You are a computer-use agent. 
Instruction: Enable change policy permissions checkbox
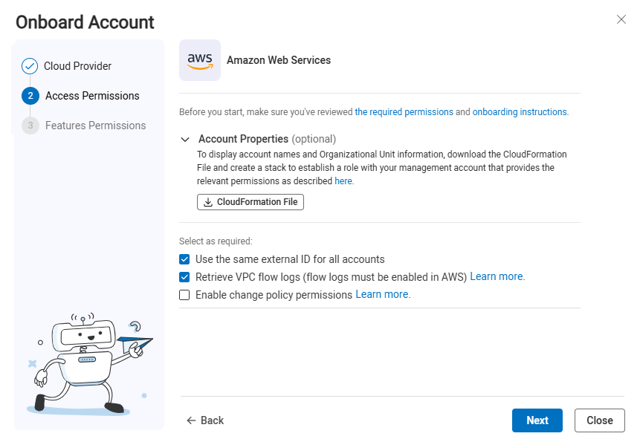point(184,295)
